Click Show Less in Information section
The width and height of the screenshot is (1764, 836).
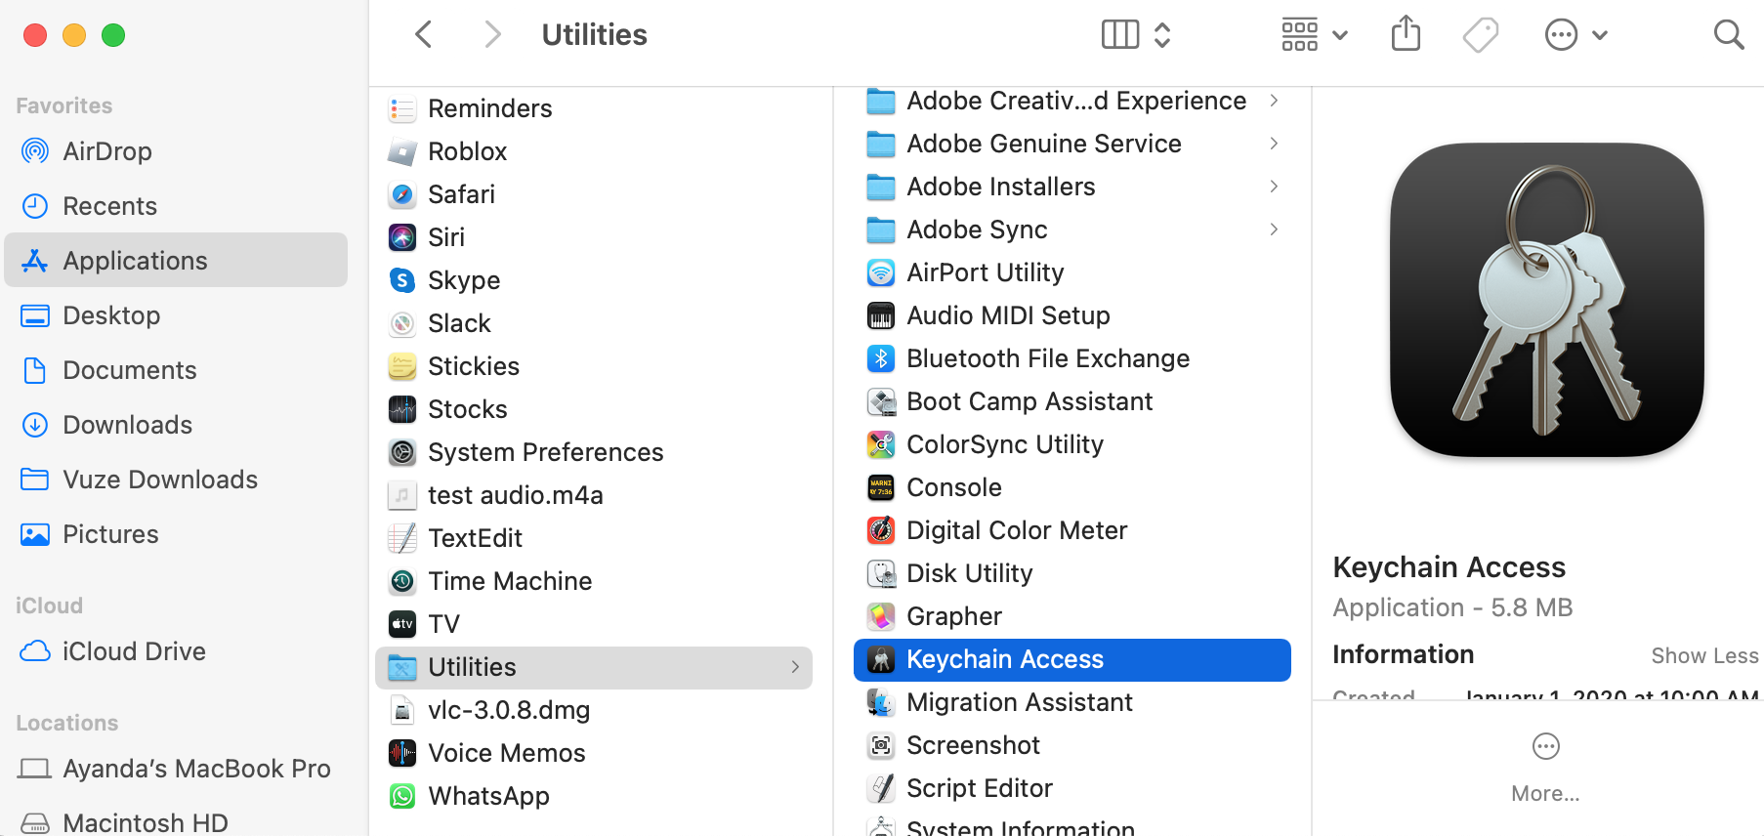pos(1704,656)
